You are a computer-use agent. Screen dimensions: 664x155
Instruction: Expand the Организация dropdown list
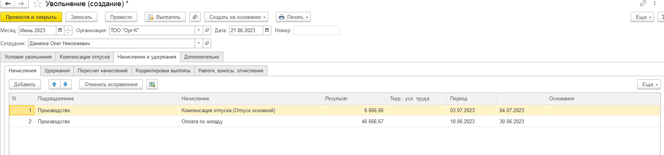click(x=198, y=31)
